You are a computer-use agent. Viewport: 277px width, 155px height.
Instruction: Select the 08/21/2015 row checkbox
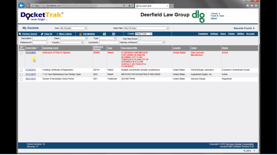(x=21, y=79)
